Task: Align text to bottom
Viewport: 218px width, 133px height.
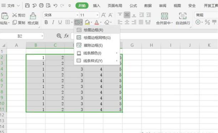Action: (x=134, y=15)
